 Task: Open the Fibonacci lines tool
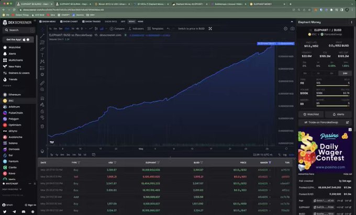(42, 42)
